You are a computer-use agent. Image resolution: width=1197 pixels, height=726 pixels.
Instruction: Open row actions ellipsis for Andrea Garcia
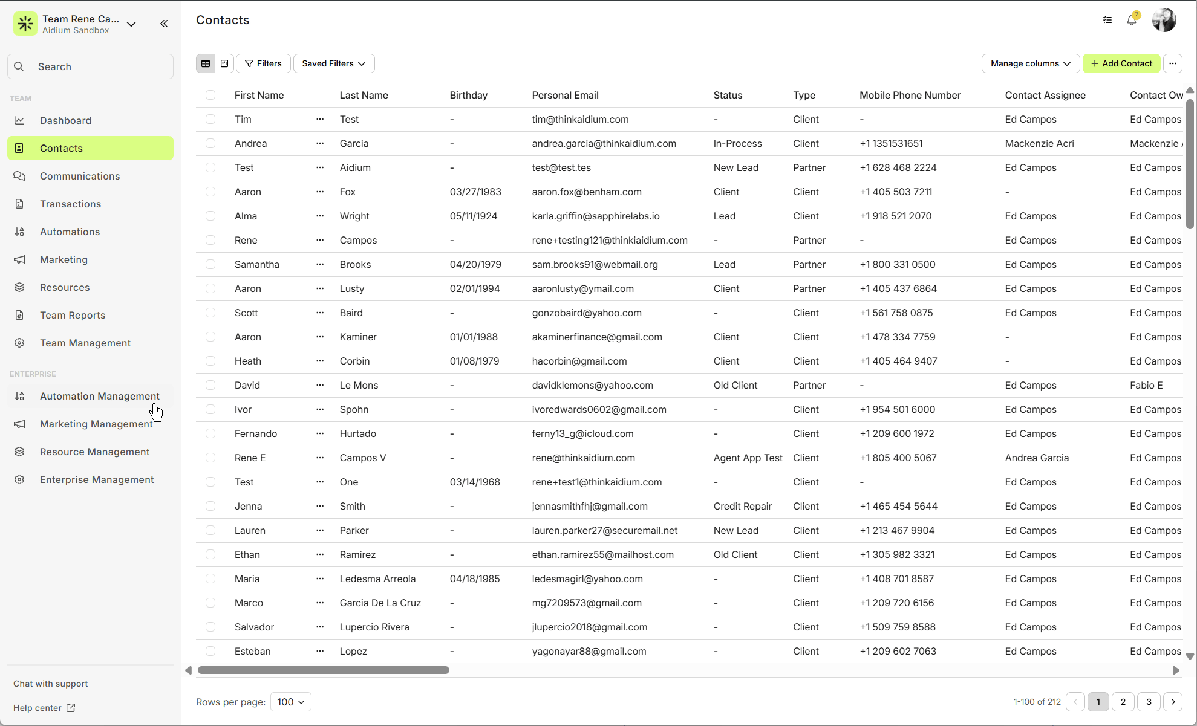click(320, 143)
